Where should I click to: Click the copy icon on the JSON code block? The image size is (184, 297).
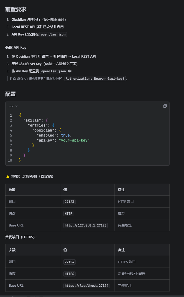point(165,106)
